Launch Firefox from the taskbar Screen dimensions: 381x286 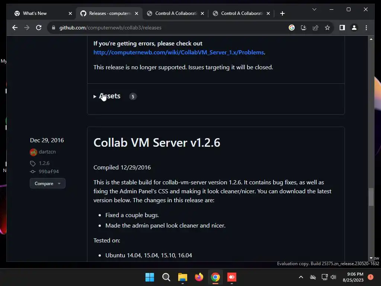click(x=199, y=277)
